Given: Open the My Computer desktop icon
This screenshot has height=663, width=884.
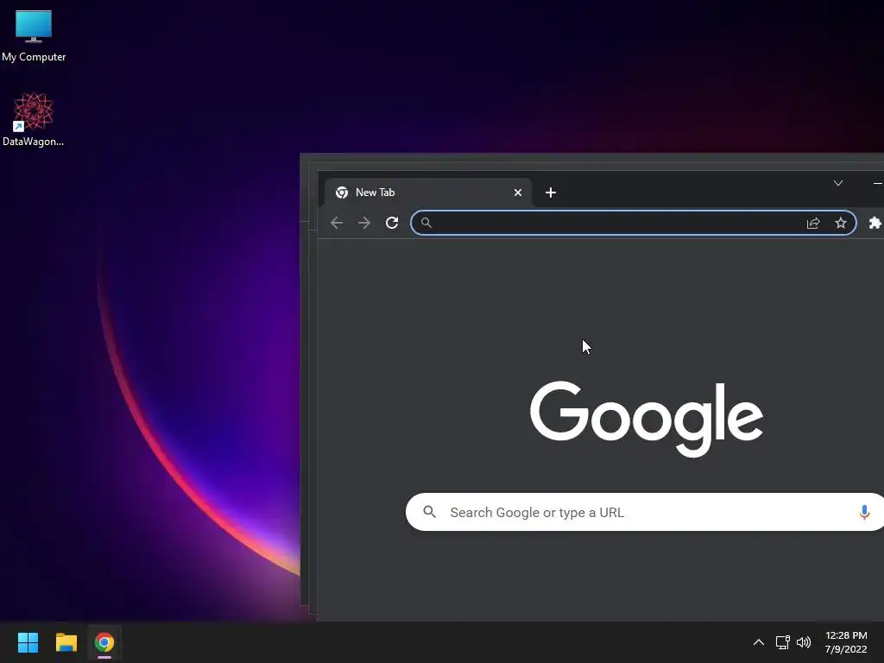Looking at the screenshot, I should click(34, 36).
